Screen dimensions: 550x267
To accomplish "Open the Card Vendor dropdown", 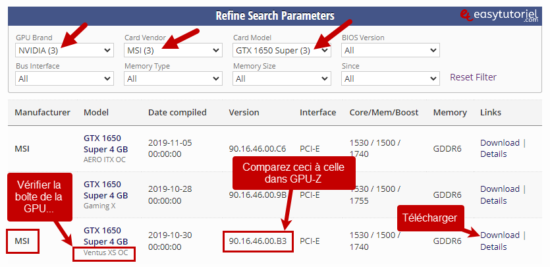I will pyautogui.click(x=173, y=51).
